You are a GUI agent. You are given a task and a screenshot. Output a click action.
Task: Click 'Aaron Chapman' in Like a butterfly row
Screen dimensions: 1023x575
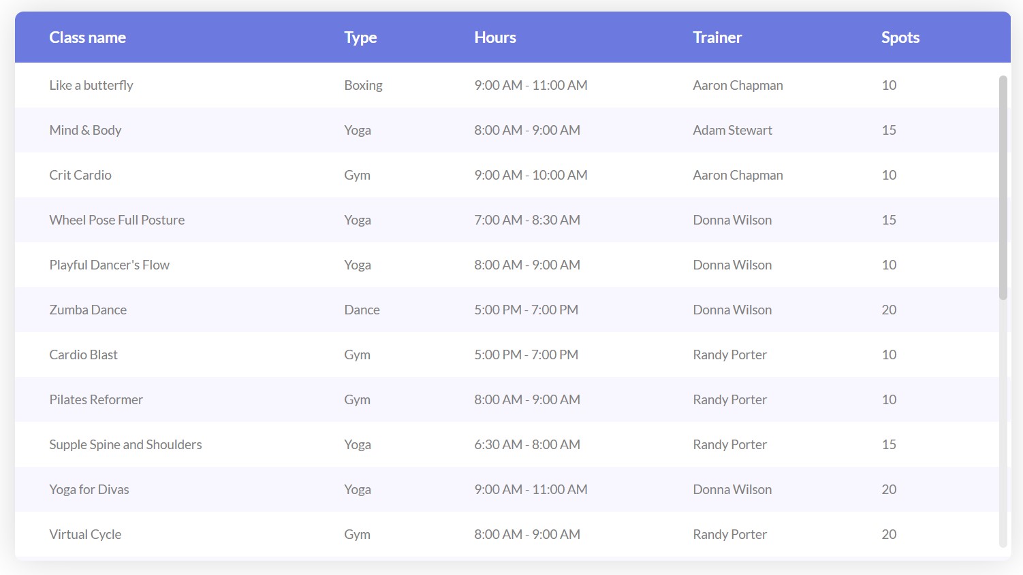[x=738, y=85]
